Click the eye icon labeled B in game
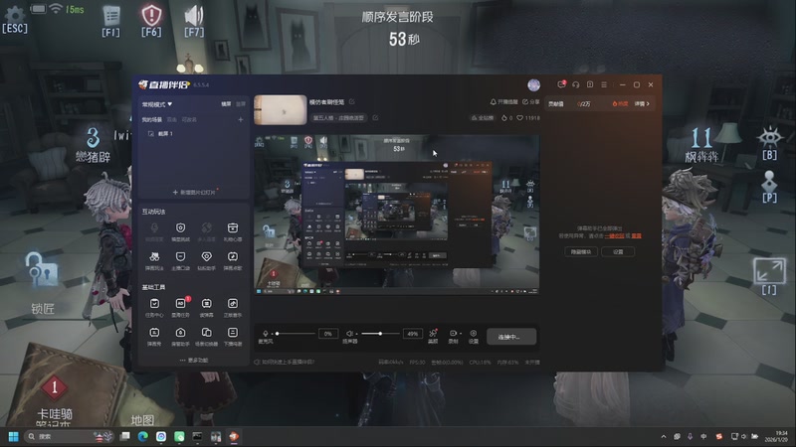 [x=769, y=136]
